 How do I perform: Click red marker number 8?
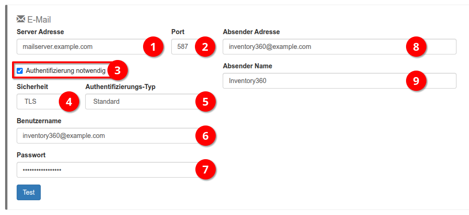tap(416, 47)
